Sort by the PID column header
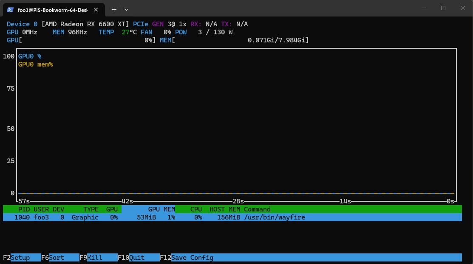 (x=24, y=209)
